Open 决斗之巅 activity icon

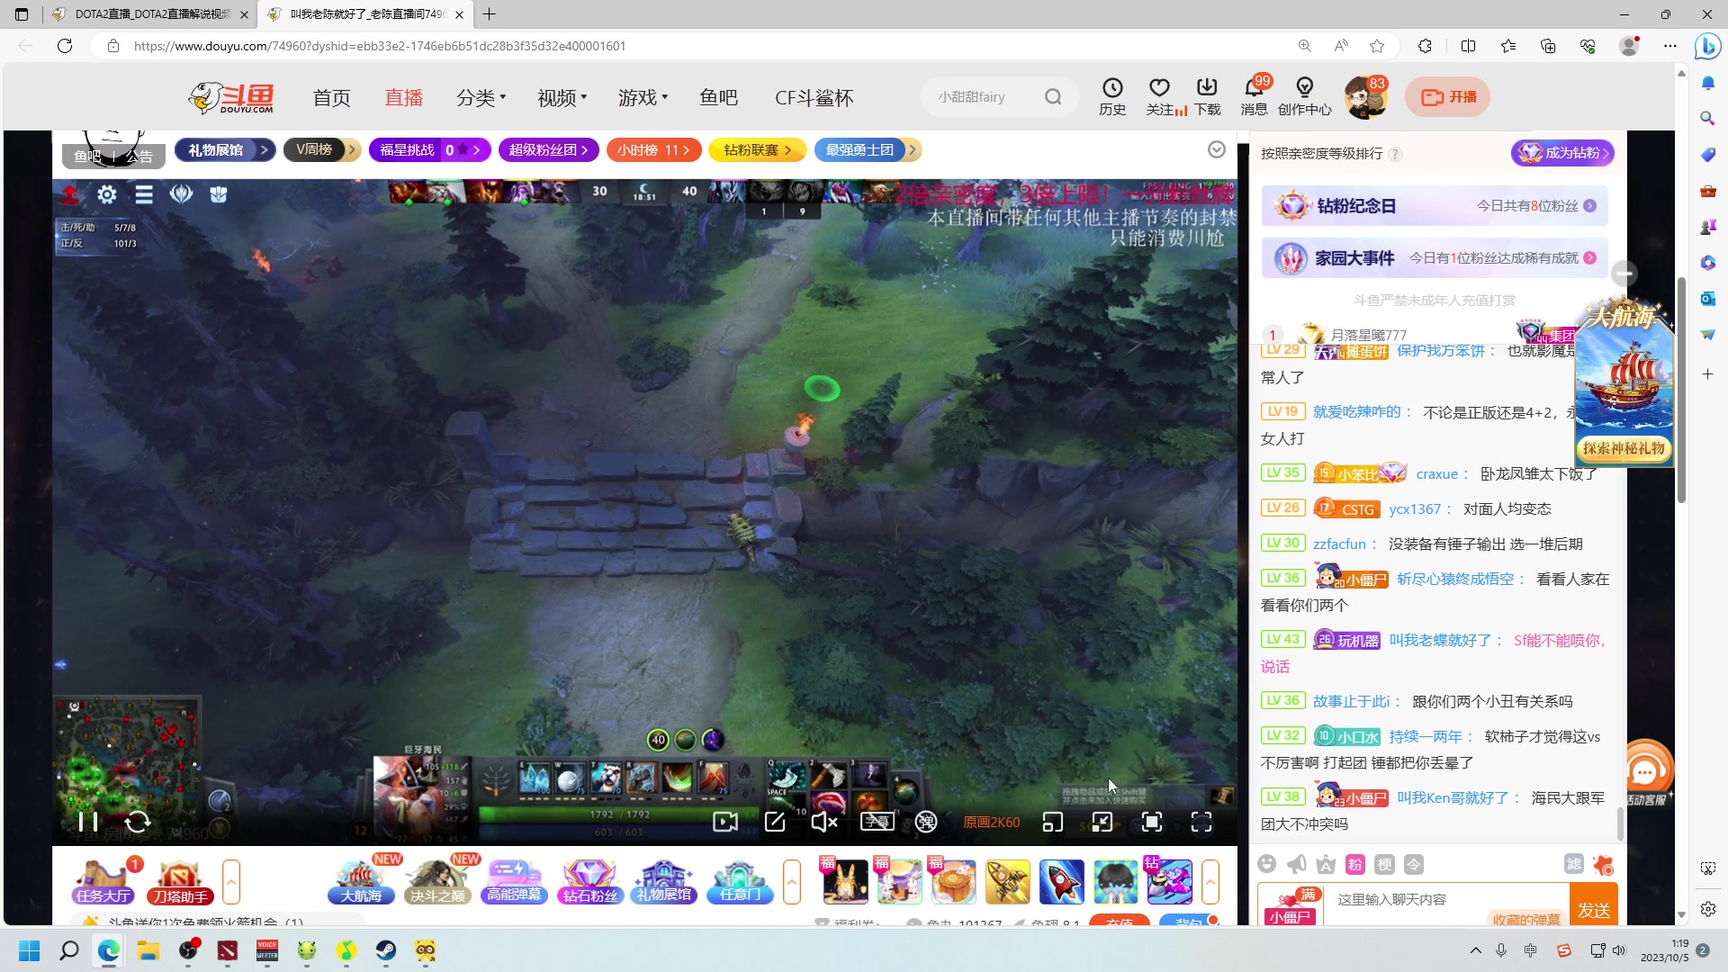437,881
